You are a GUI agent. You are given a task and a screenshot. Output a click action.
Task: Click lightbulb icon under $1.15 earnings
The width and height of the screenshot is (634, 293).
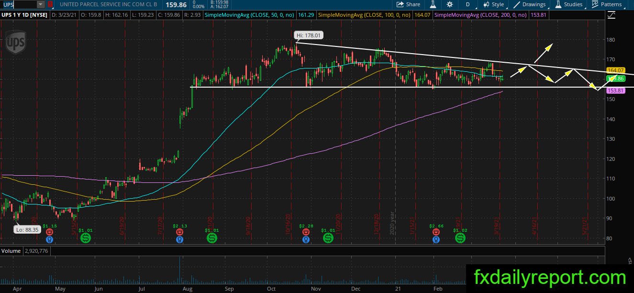point(49,239)
